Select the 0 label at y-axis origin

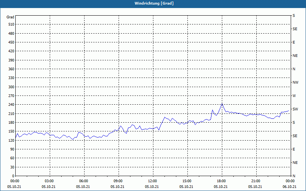pyautogui.click(x=13, y=176)
